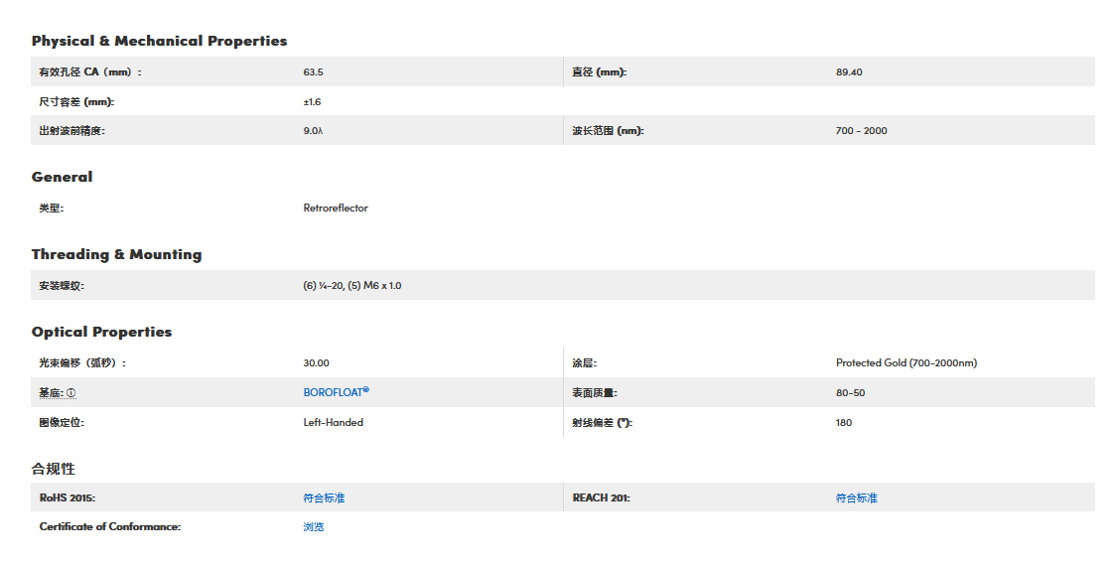Select the 9.0λ wavefront accuracy value
1111x564 pixels.
(x=313, y=131)
